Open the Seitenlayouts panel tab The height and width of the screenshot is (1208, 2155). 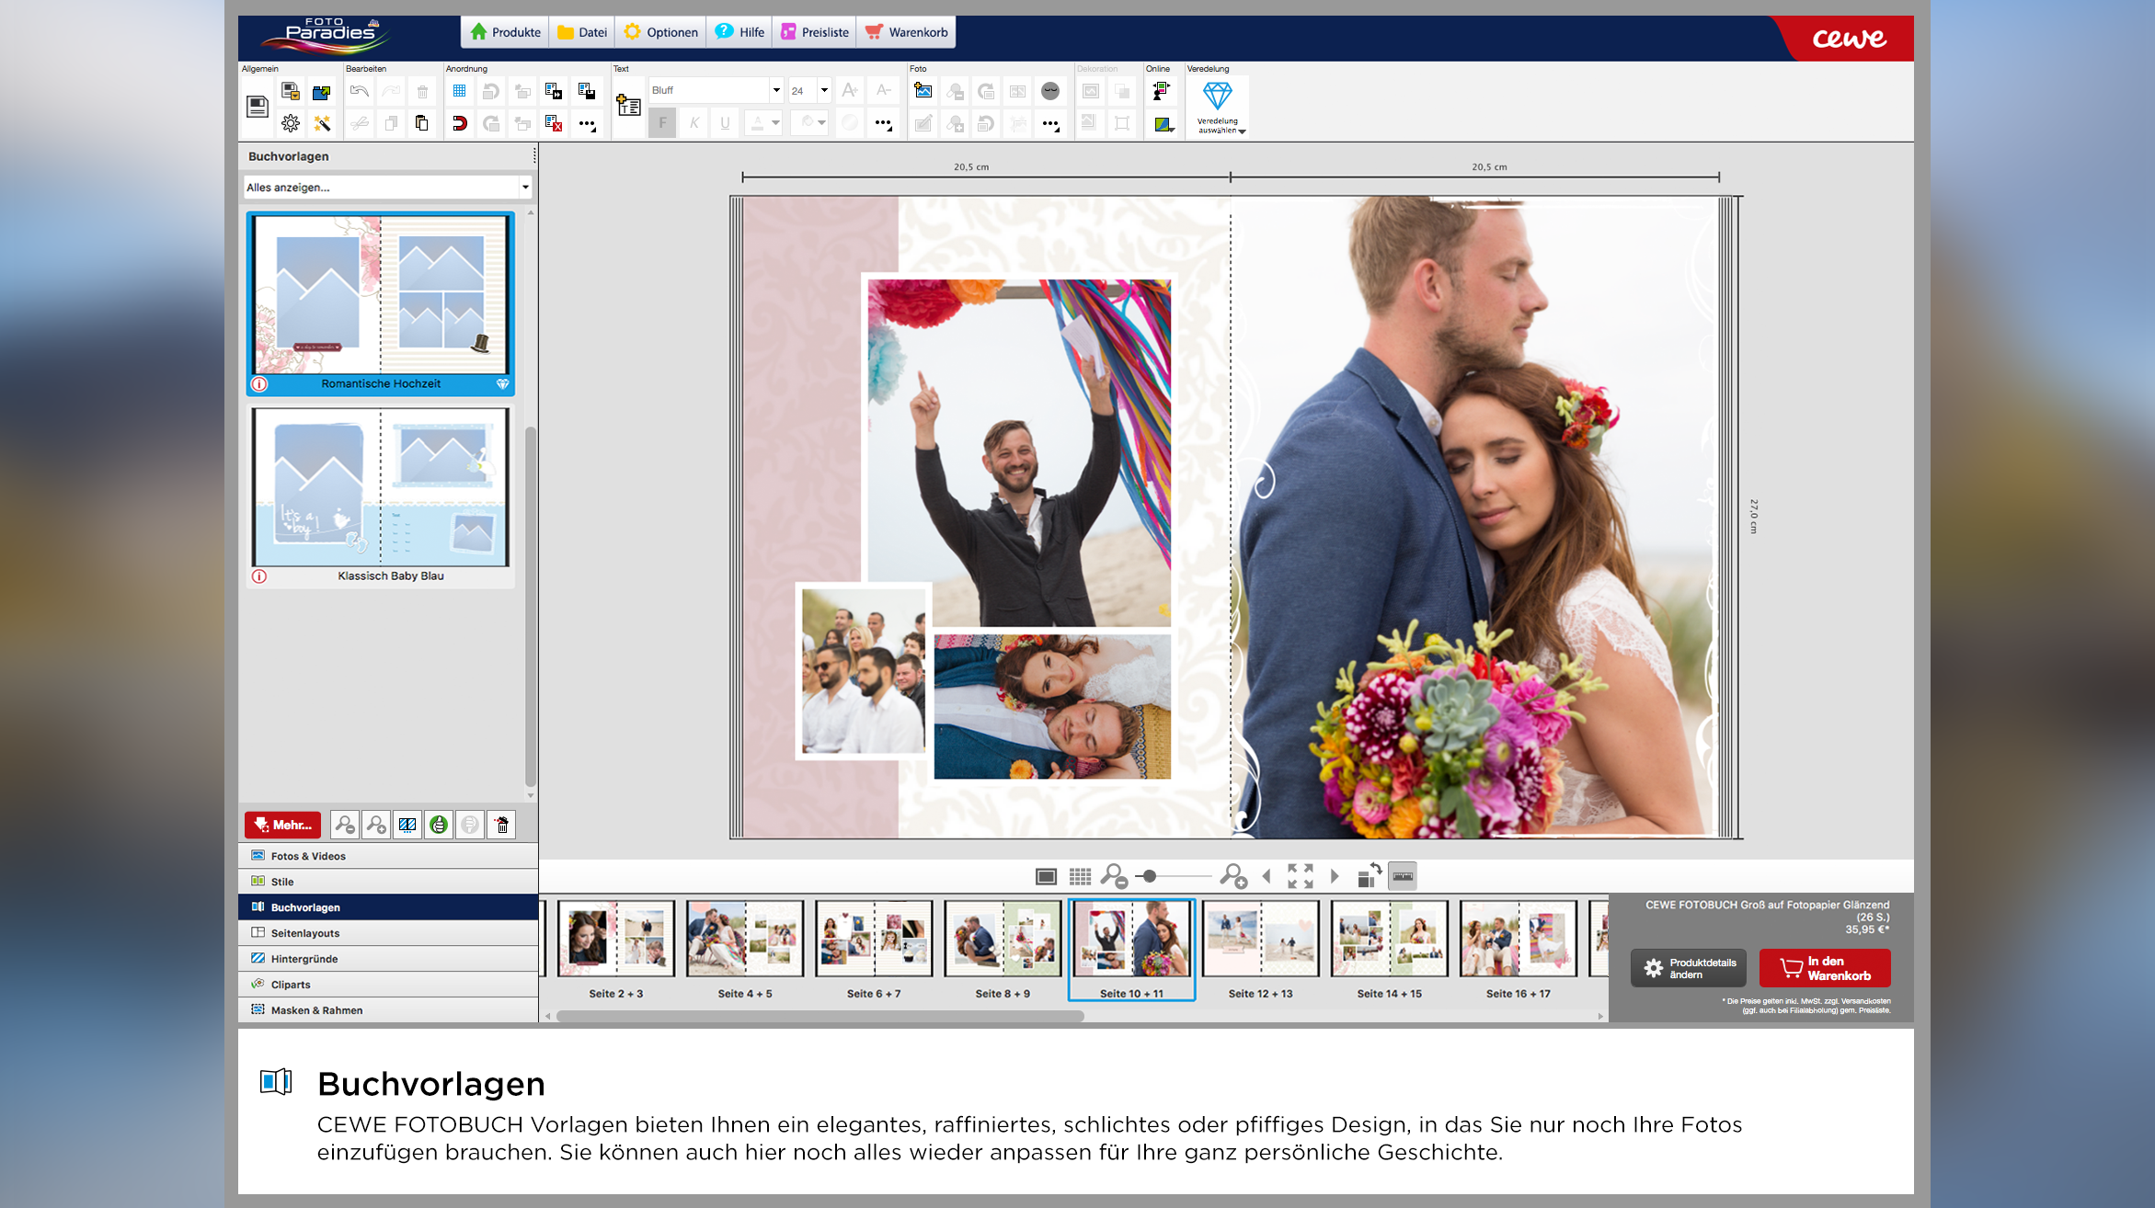304,933
